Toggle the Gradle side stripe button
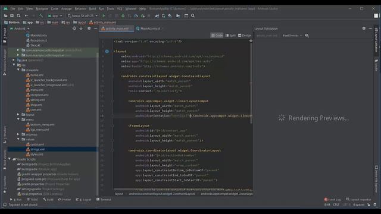The width and height of the screenshot is (381, 214). (376, 65)
